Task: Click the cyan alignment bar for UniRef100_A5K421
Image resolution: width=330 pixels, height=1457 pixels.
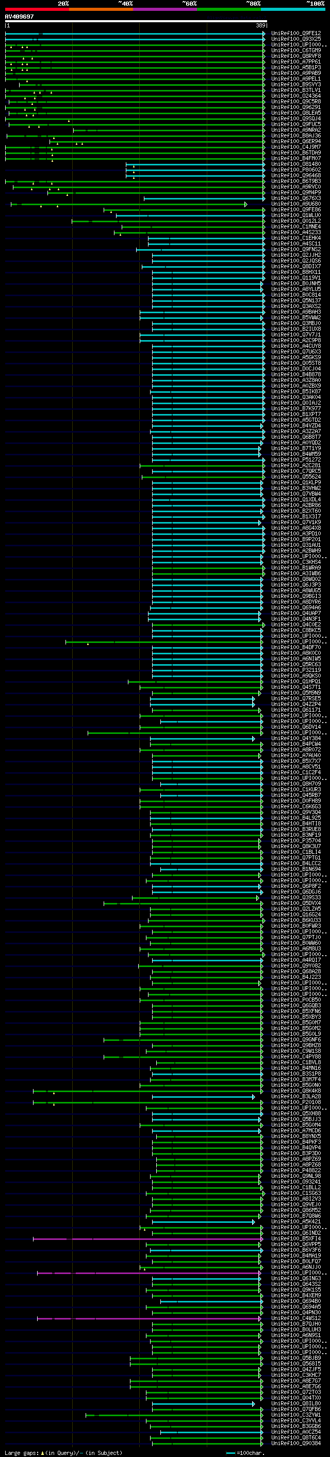Action: pos(203,1222)
